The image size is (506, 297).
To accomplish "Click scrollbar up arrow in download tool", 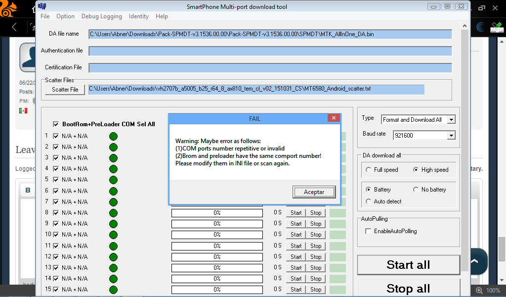I will (x=464, y=26).
